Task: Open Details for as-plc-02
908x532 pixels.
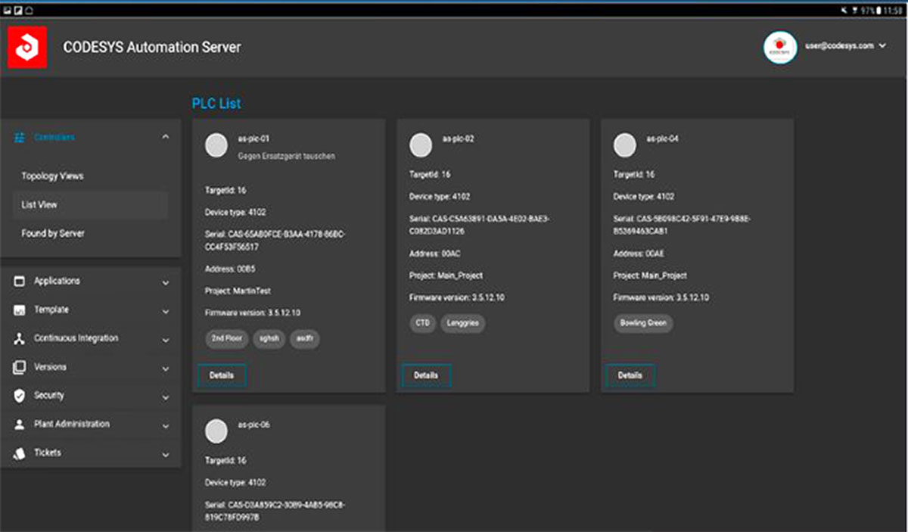Action: point(426,375)
